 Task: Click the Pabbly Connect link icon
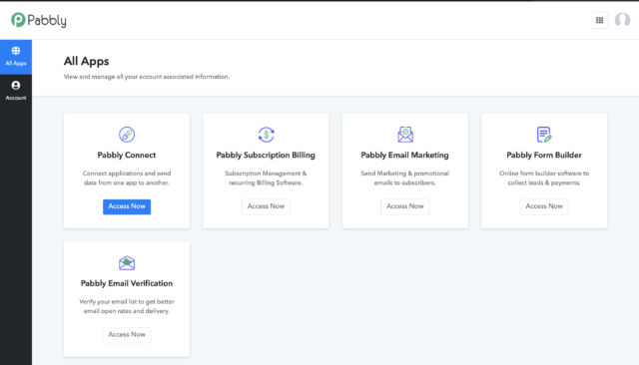[127, 135]
